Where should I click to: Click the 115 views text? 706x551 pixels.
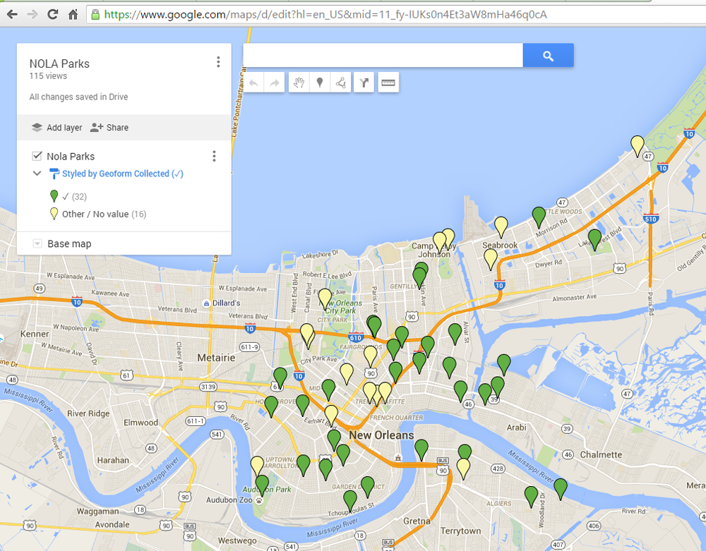tap(48, 76)
